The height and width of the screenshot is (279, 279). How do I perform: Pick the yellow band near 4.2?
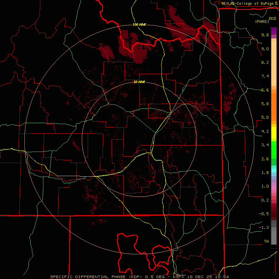[x=274, y=133]
